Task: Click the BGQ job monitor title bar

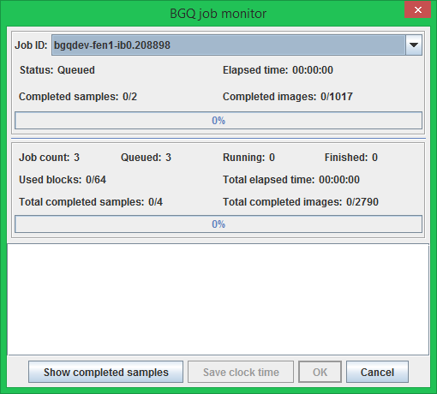Action: pyautogui.click(x=218, y=14)
